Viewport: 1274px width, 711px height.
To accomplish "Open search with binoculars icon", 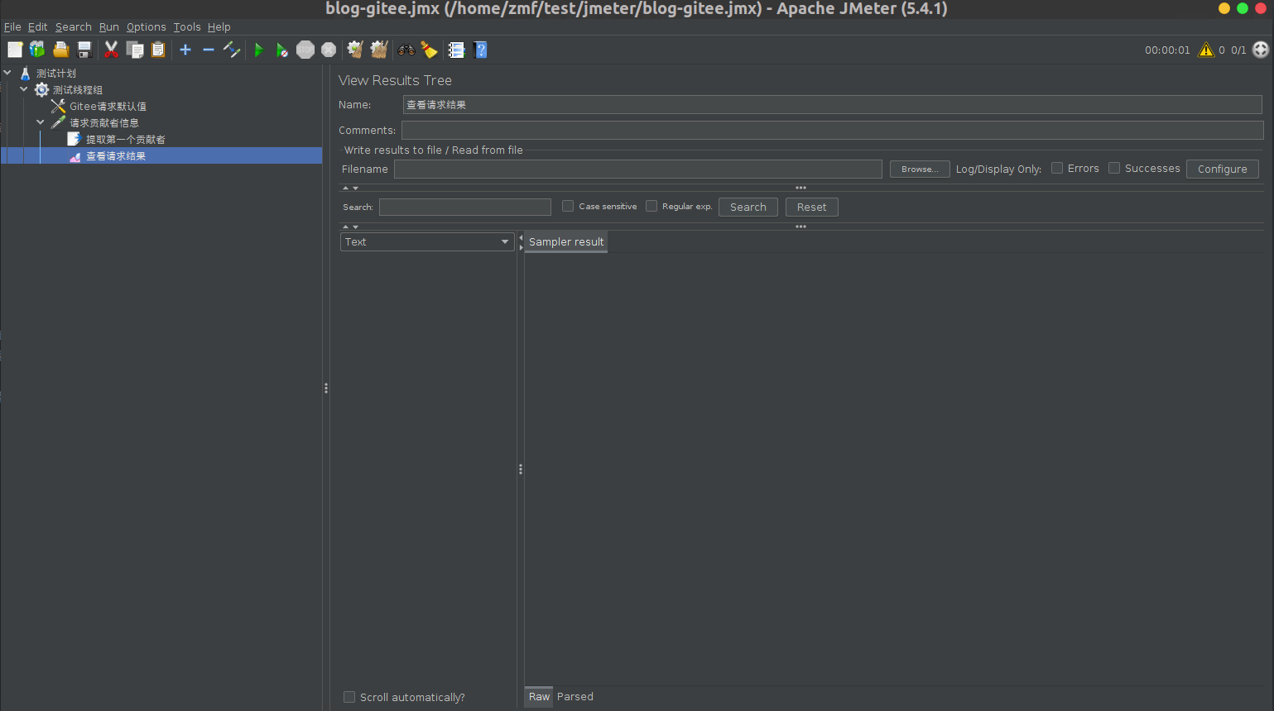I will point(406,50).
